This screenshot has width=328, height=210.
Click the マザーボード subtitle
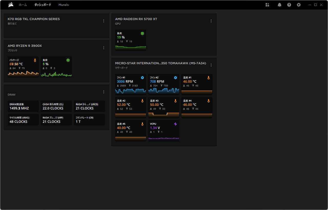point(121,68)
